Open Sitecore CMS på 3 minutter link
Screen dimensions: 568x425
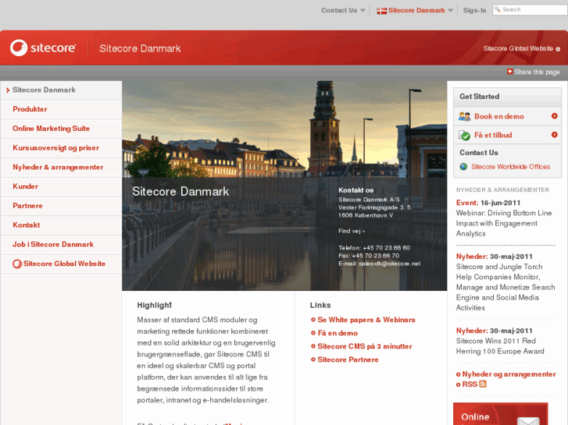click(365, 346)
